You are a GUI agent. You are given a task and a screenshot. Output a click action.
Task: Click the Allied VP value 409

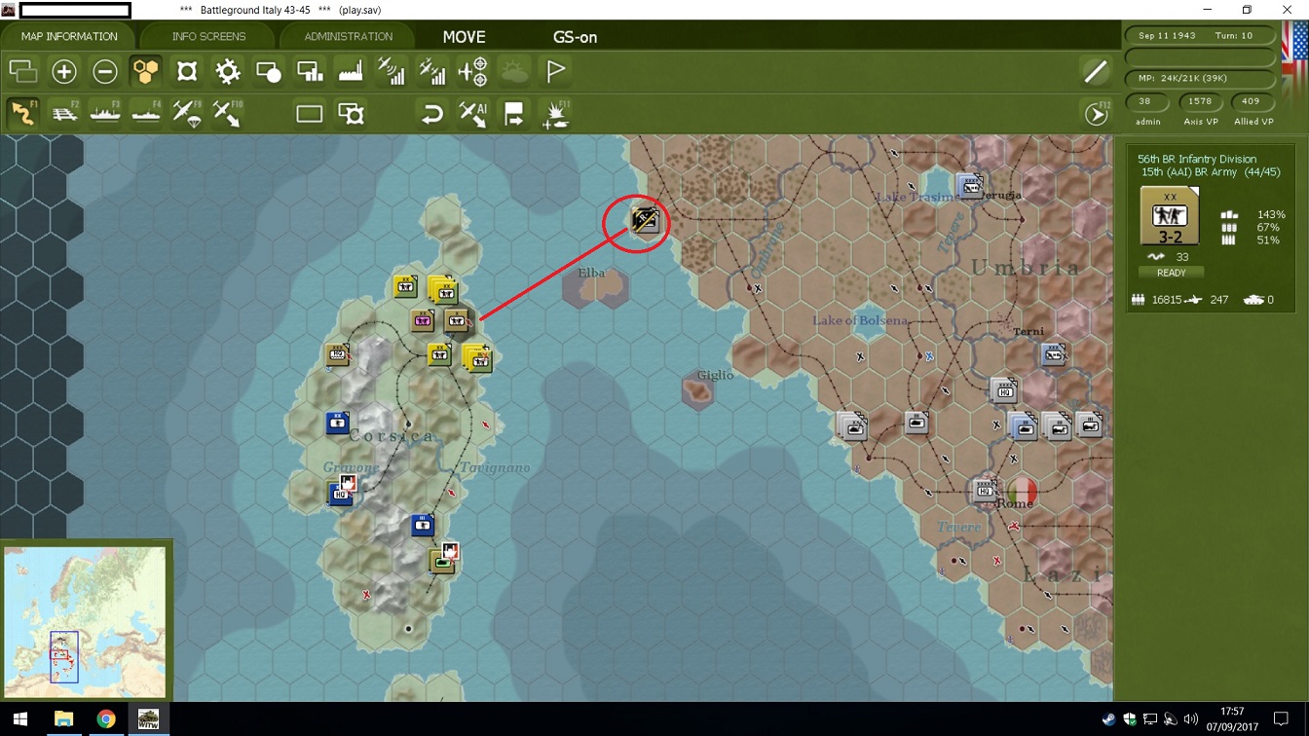1252,101
